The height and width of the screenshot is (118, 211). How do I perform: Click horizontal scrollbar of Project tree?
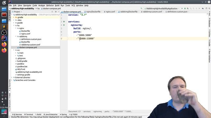[30, 112]
